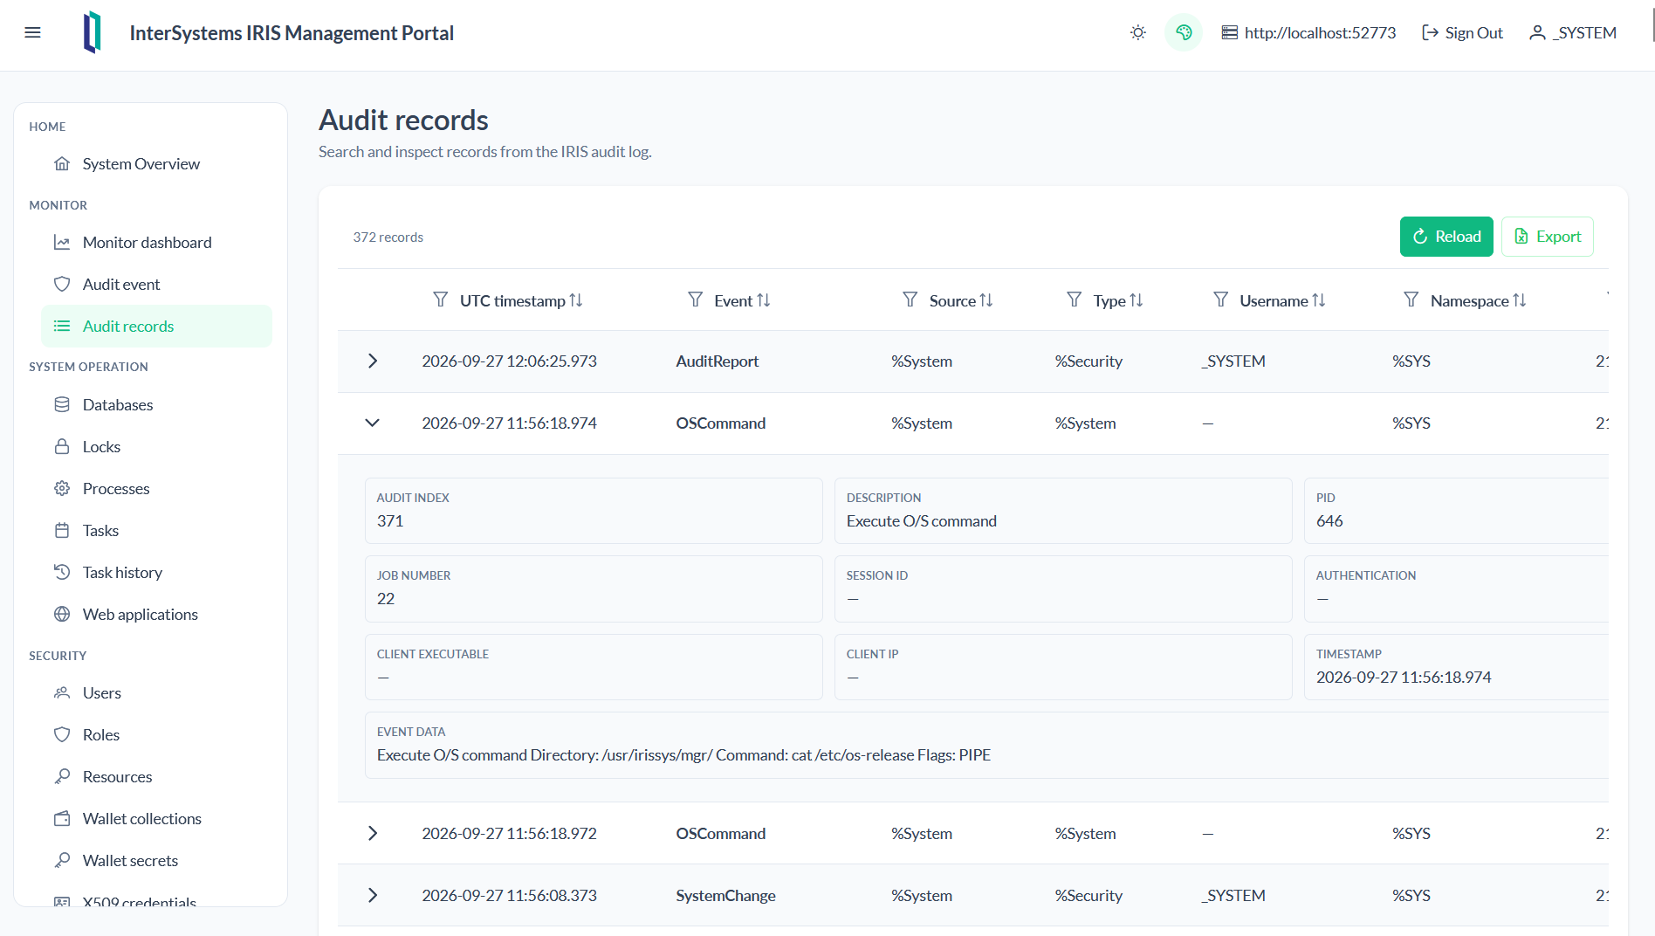Click the Audit records page heading
Screen dimensions: 1655x936
403,120
